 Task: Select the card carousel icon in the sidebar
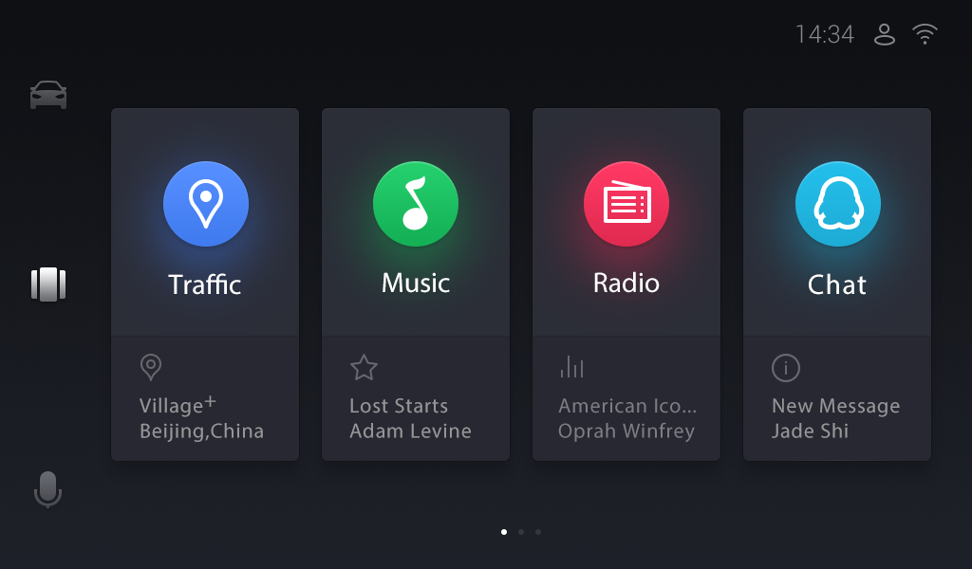tap(48, 284)
